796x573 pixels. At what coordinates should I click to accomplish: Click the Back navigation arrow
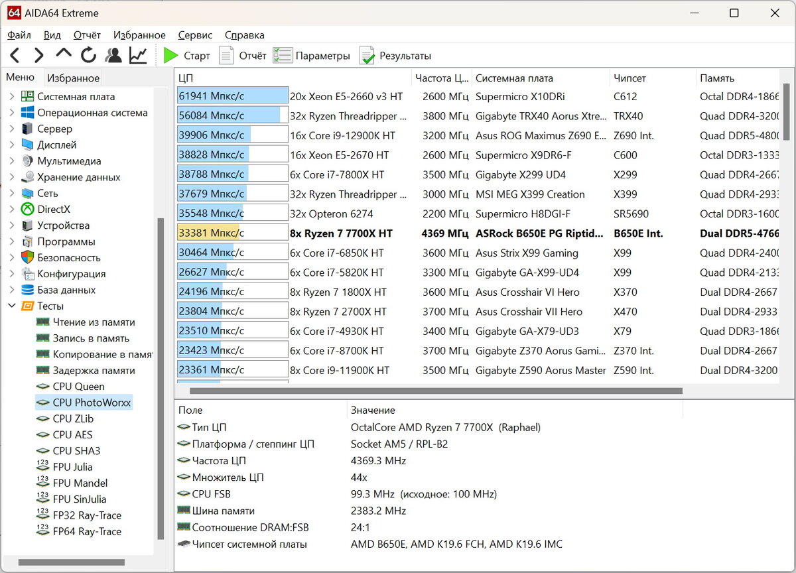click(15, 56)
